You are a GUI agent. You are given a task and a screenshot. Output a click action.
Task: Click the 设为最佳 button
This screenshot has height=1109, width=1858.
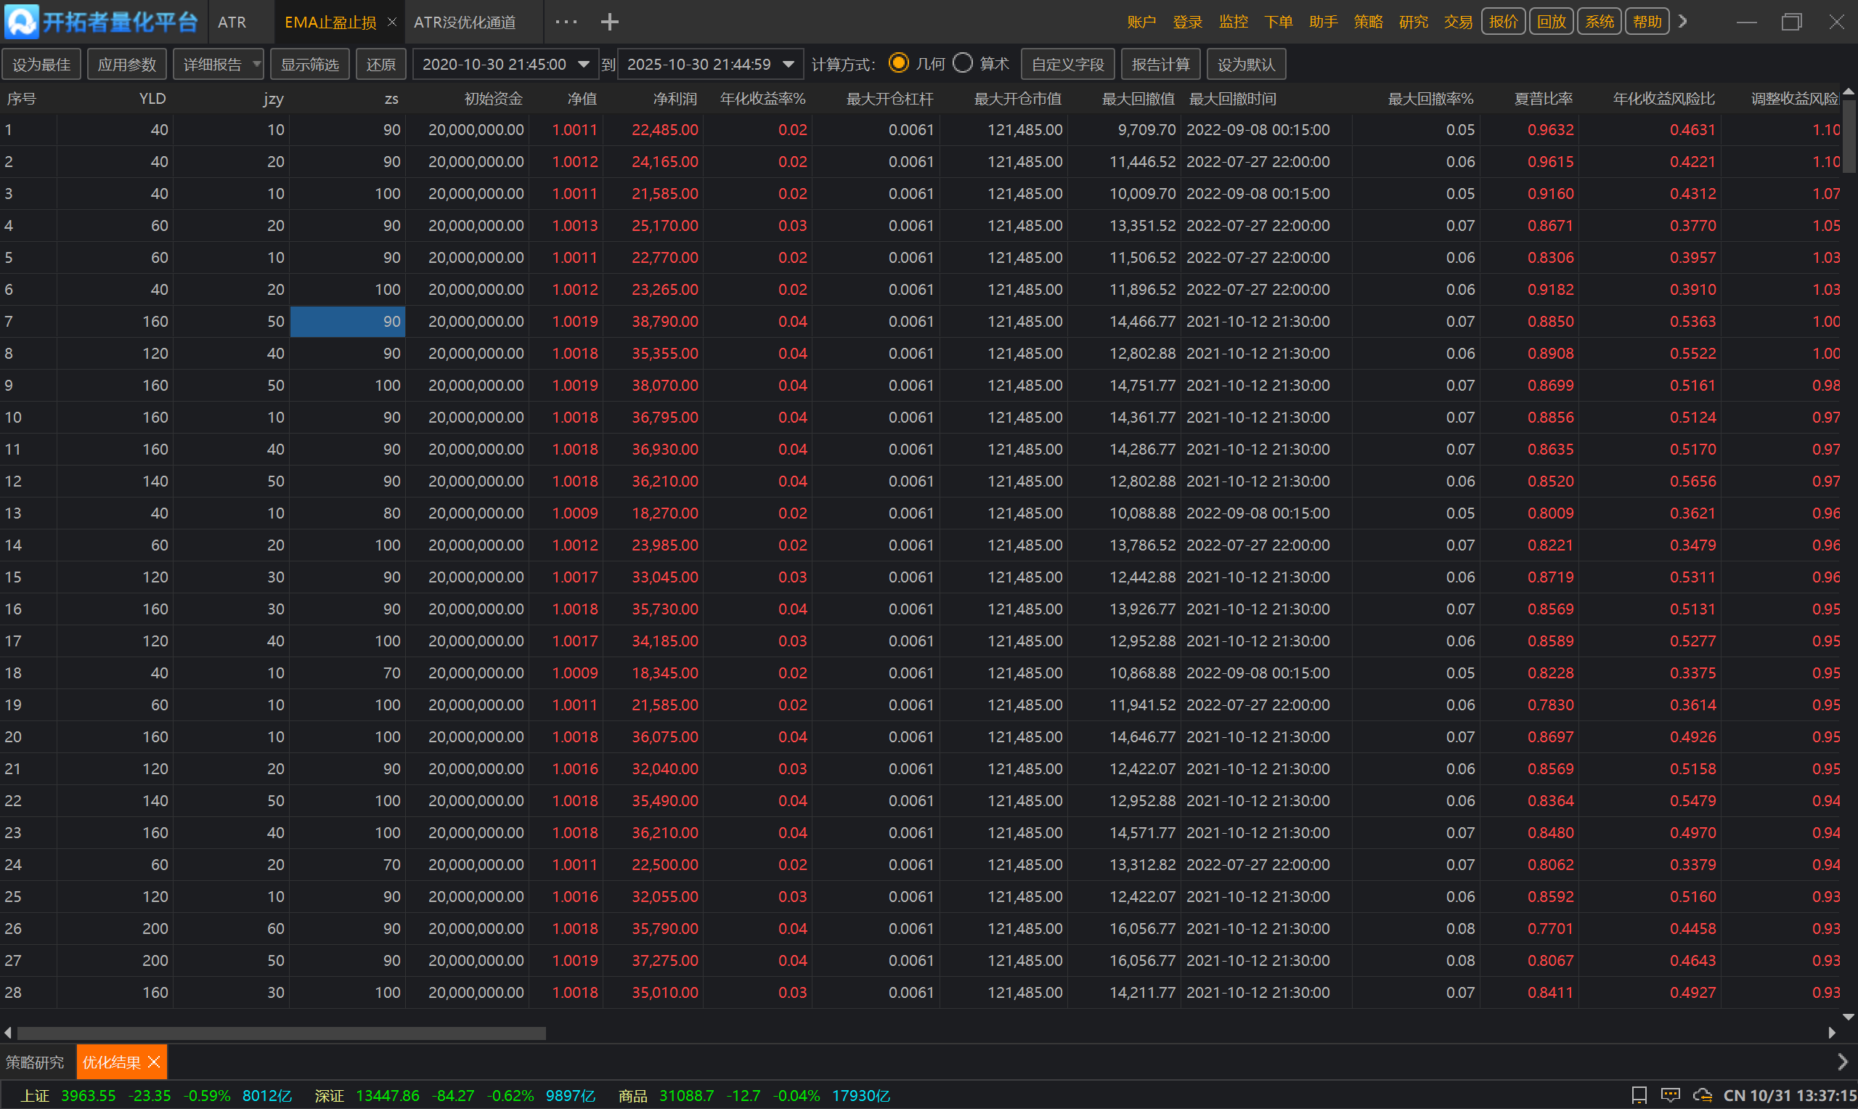pos(41,64)
